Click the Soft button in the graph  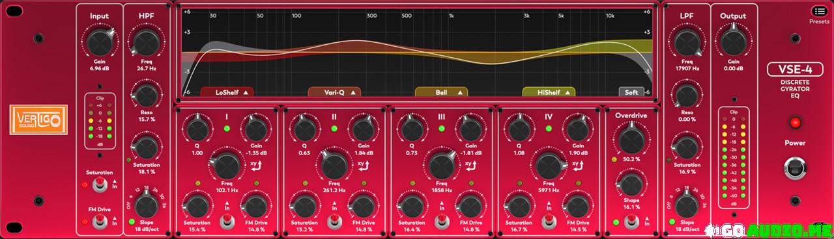pyautogui.click(x=631, y=92)
